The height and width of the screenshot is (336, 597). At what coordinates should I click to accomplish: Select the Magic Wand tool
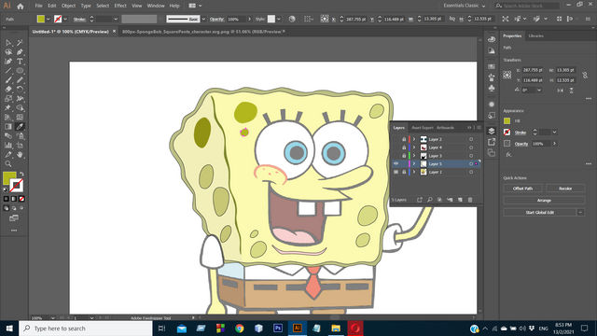(20, 43)
